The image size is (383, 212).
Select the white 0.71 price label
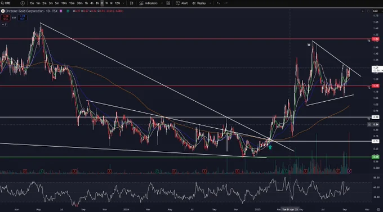[x=376, y=141]
